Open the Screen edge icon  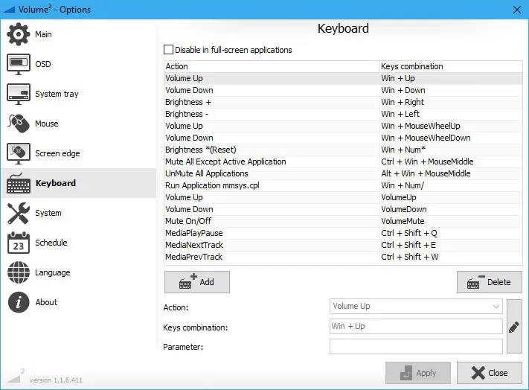pos(18,153)
